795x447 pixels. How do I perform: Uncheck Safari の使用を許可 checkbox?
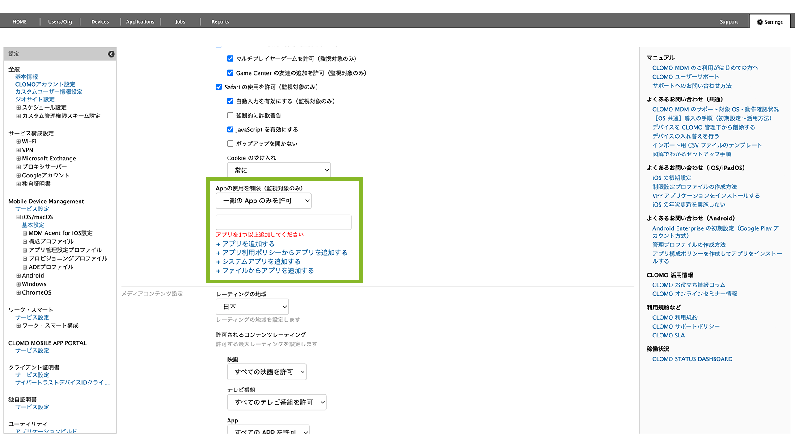pyautogui.click(x=219, y=87)
